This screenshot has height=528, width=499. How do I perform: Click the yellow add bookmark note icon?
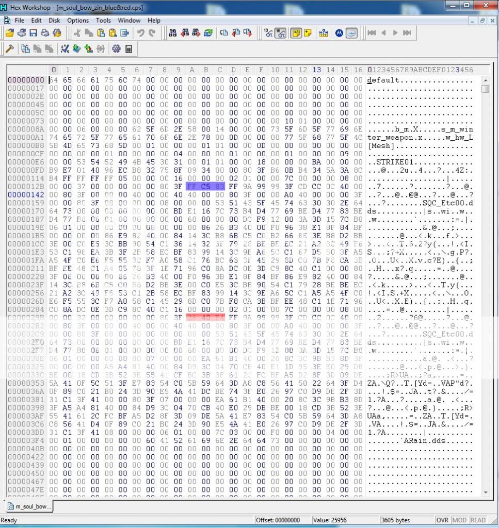[308, 33]
